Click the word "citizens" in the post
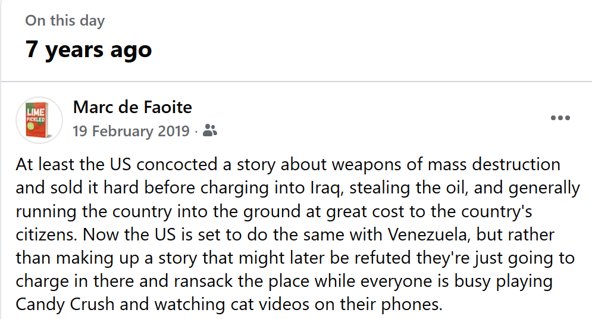 click(45, 235)
